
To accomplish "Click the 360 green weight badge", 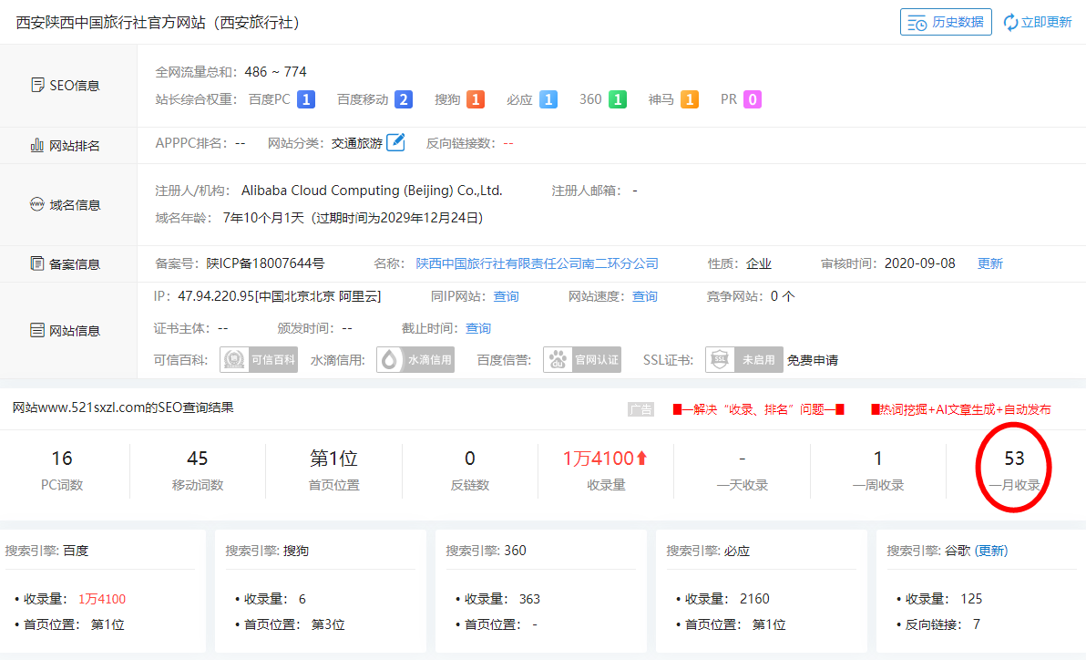I will click(617, 100).
